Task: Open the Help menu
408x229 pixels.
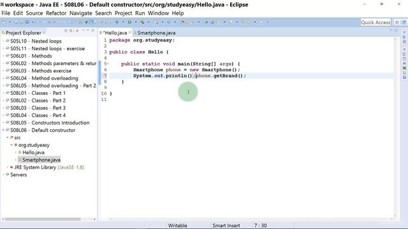Action: (178, 13)
